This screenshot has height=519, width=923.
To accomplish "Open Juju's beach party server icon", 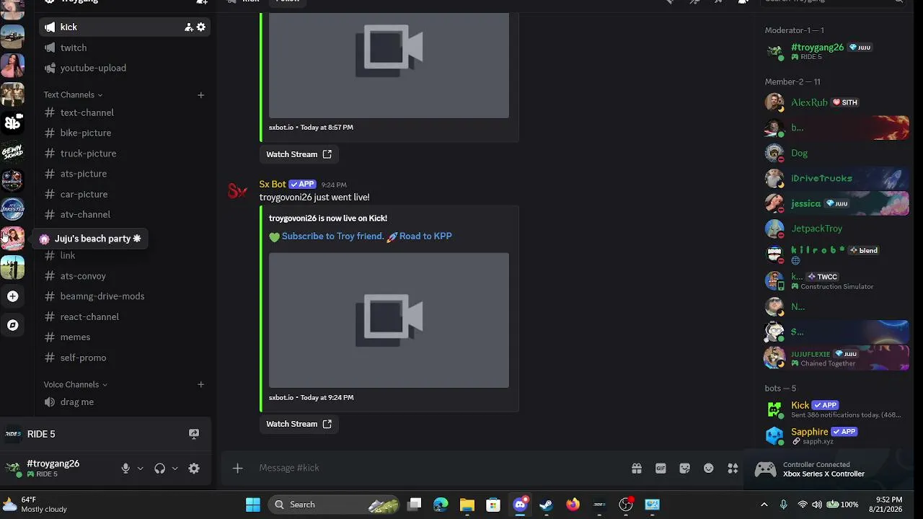I will click(x=12, y=239).
